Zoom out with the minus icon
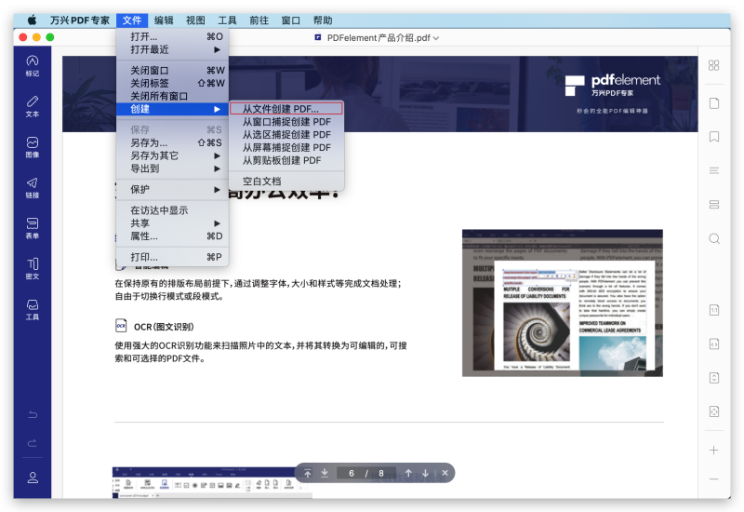 tap(713, 478)
